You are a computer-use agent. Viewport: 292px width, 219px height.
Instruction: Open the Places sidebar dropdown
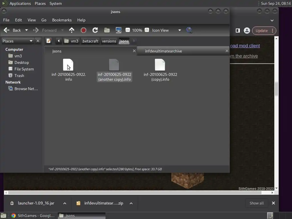point(18,41)
